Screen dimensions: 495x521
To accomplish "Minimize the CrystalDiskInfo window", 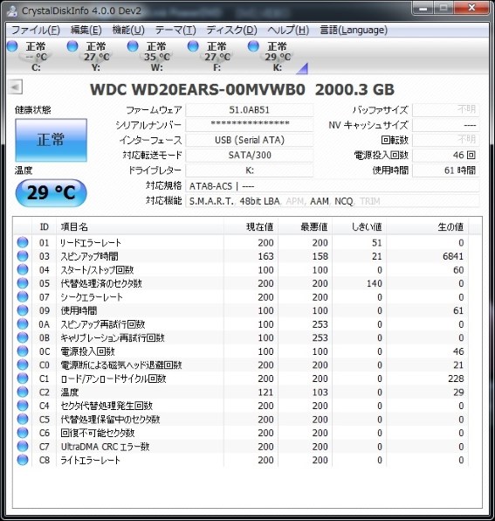I will tap(423, 8).
